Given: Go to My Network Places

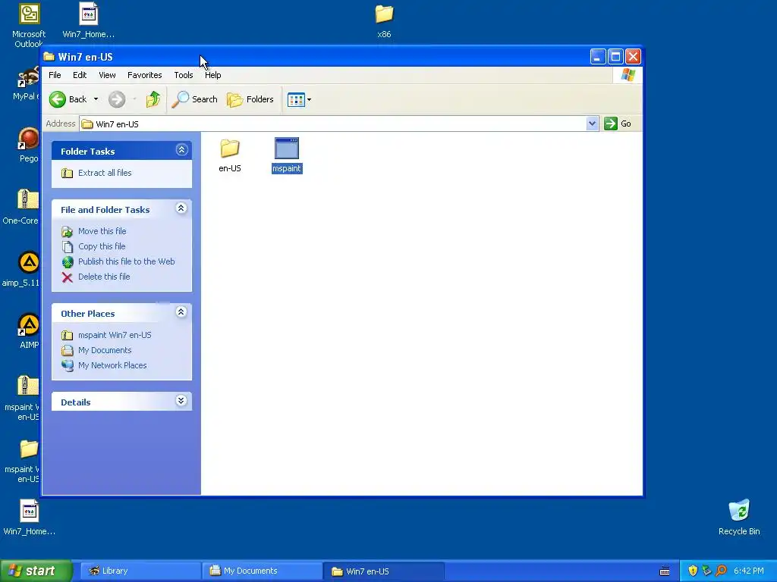Looking at the screenshot, I should (x=112, y=365).
